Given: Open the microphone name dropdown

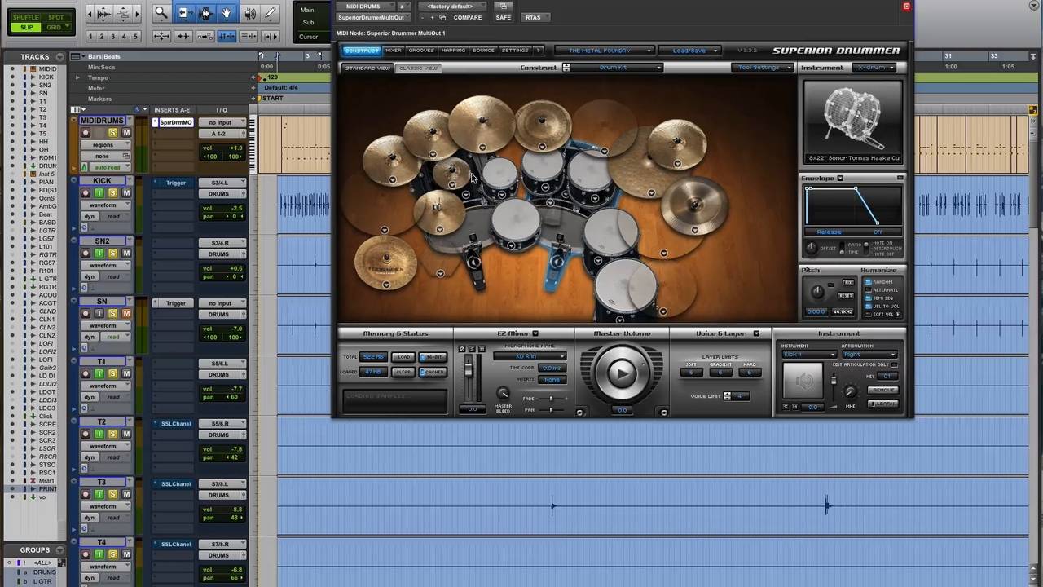Looking at the screenshot, I should 529,356.
